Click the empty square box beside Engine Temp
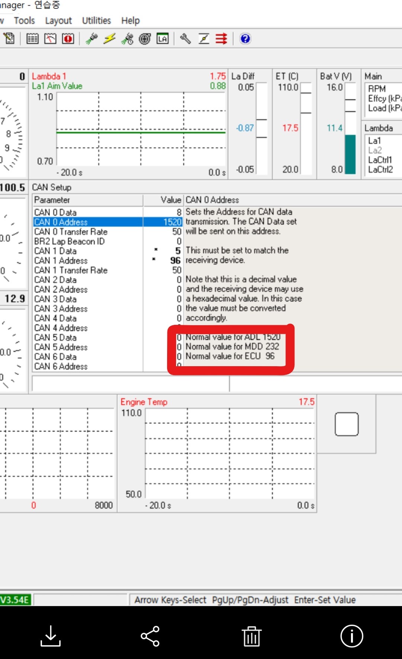The height and width of the screenshot is (659, 402). 347,424
